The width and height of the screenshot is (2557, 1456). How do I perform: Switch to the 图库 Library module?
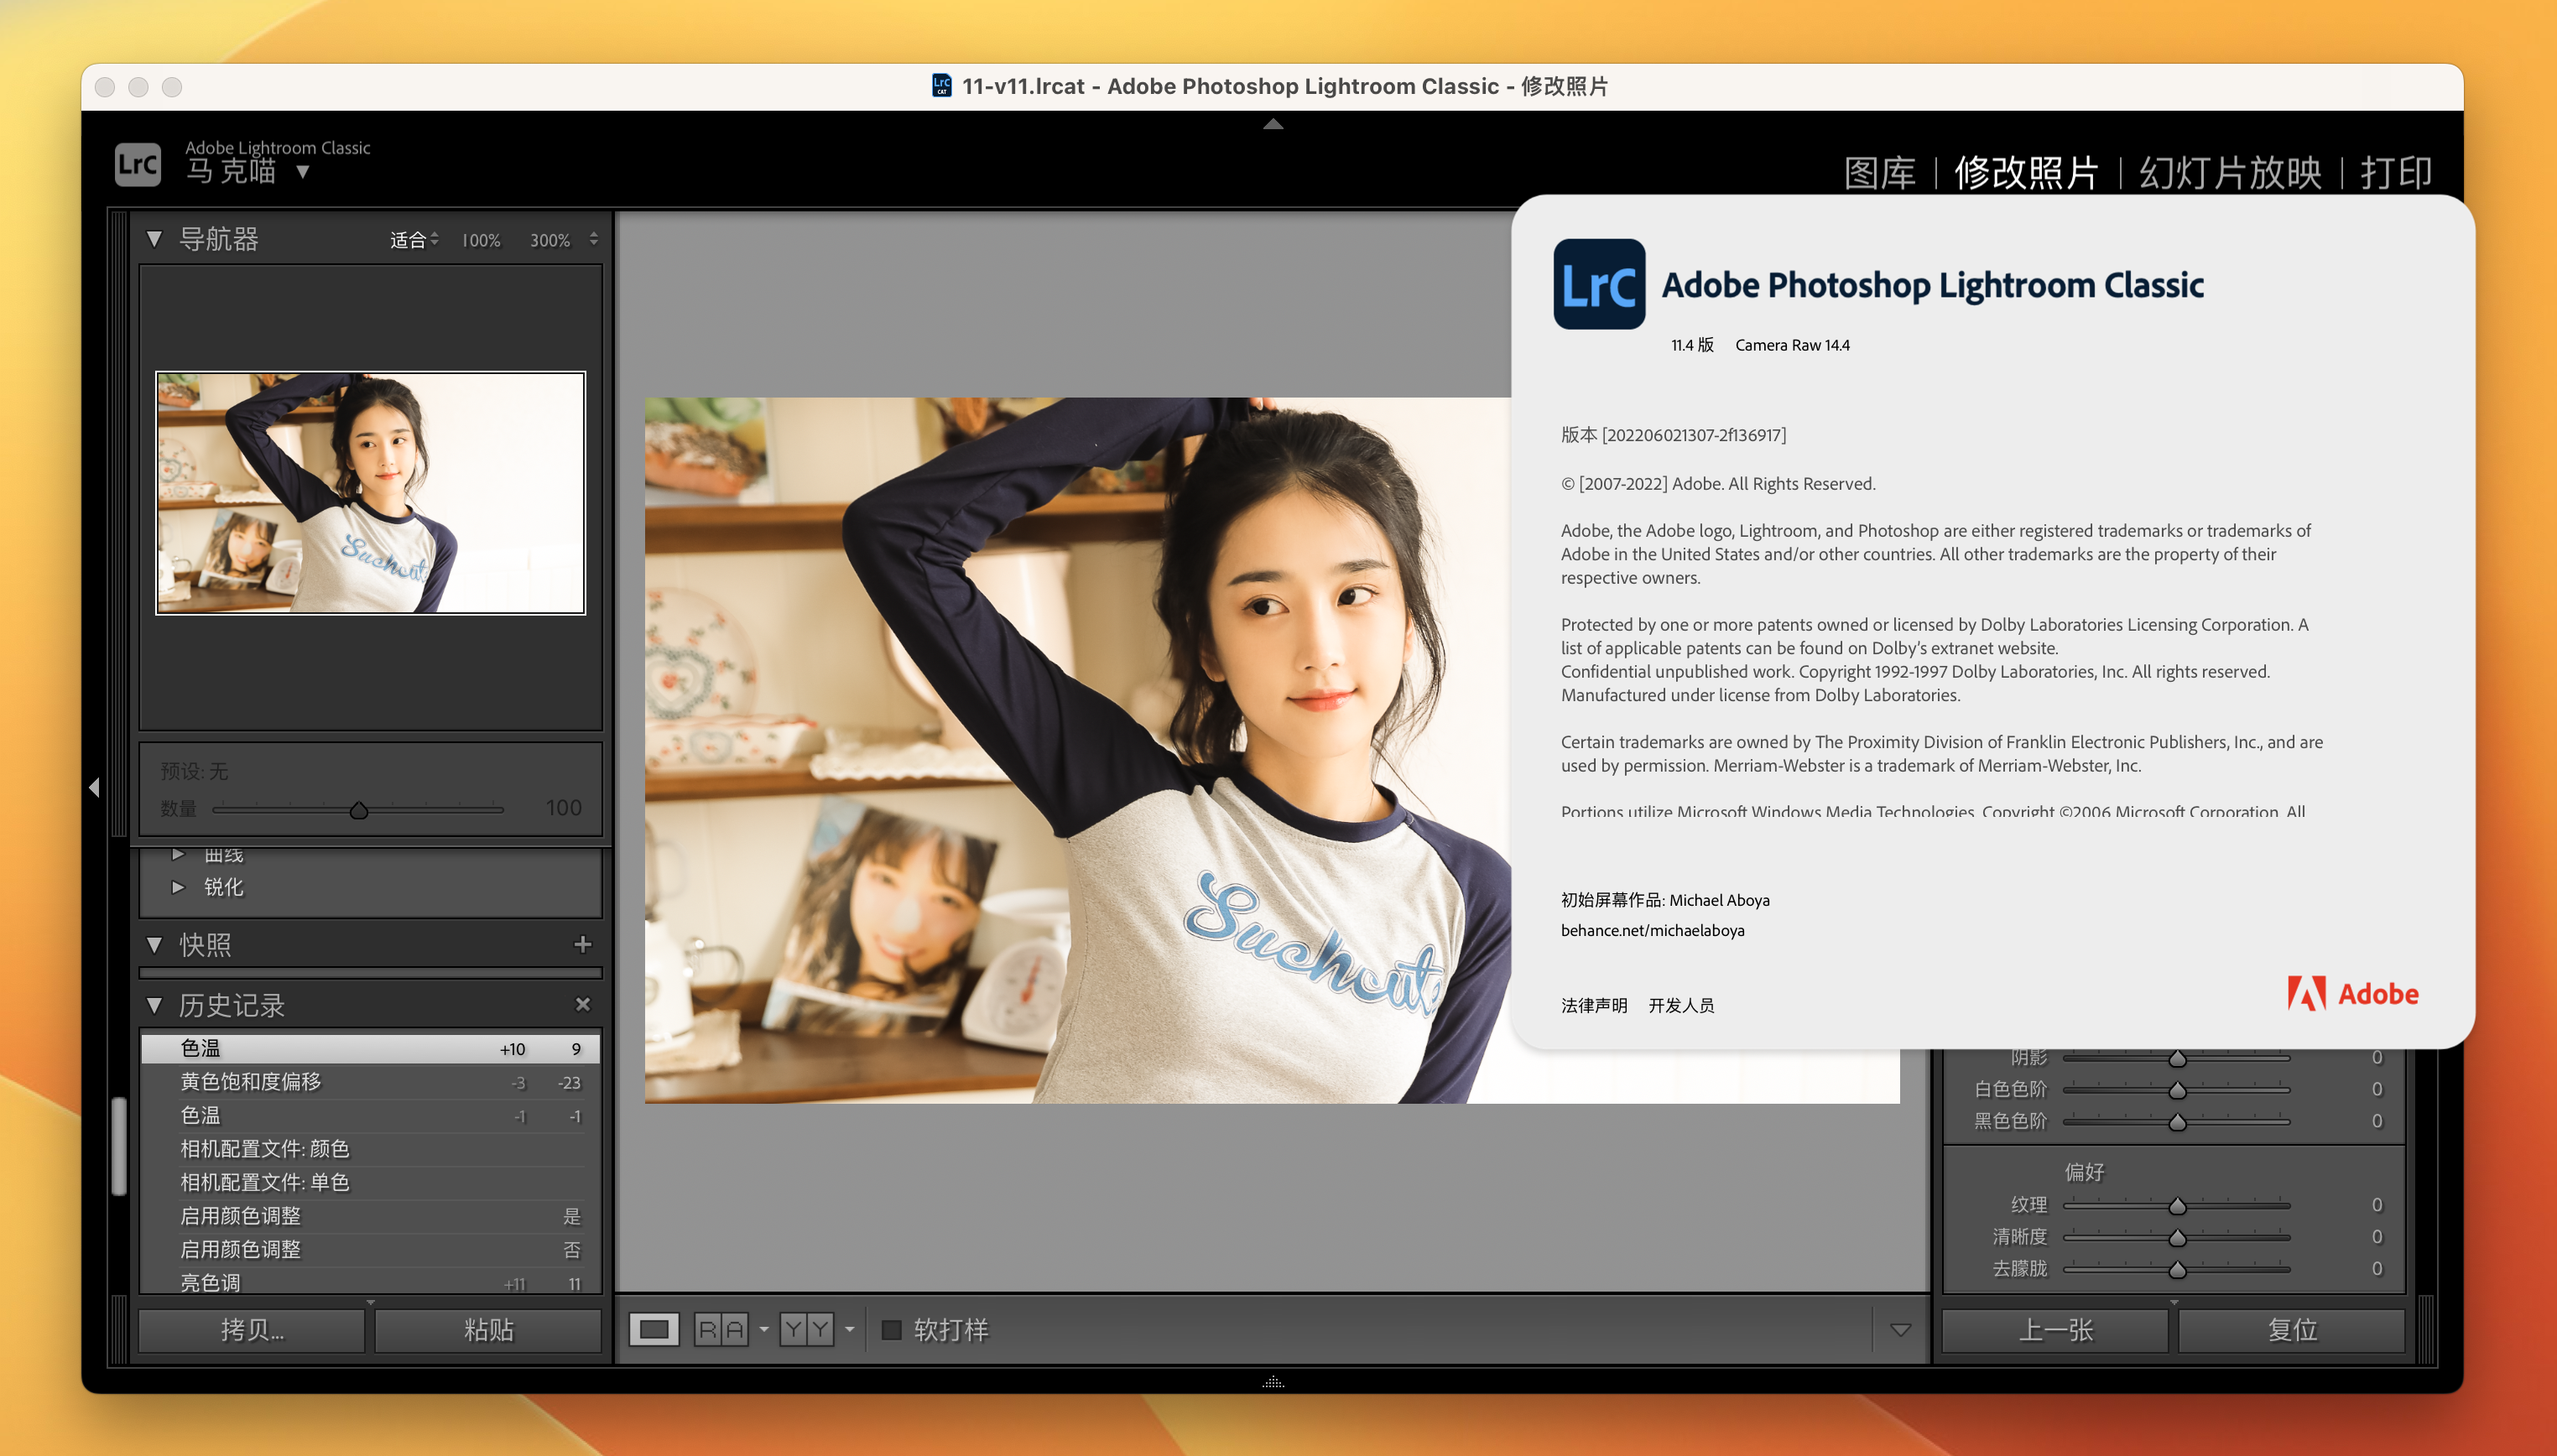1879,172
